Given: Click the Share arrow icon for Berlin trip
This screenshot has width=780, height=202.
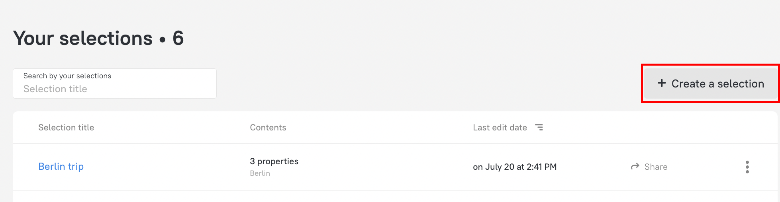Looking at the screenshot, I should (635, 166).
